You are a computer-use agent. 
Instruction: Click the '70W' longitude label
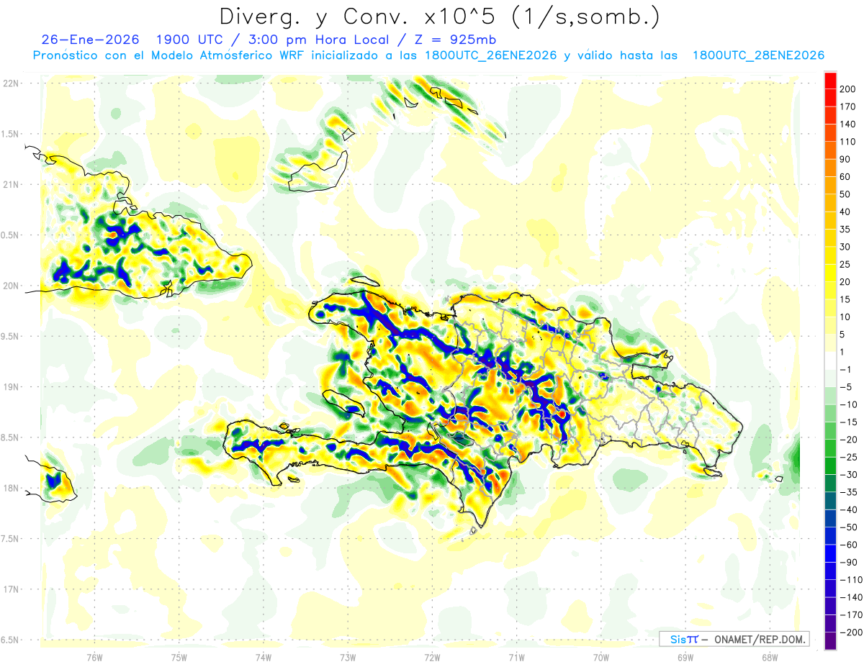tap(601, 657)
